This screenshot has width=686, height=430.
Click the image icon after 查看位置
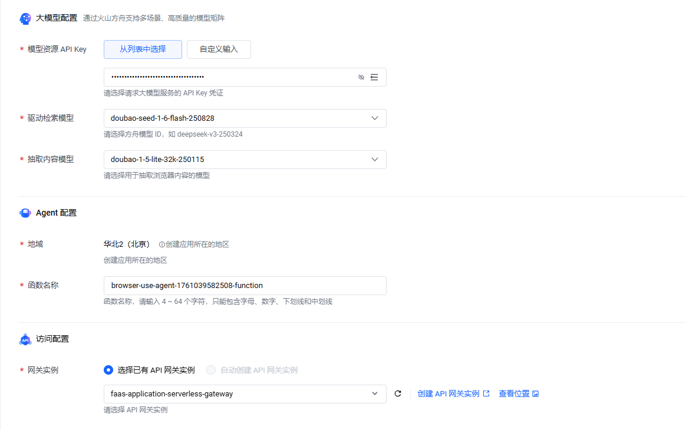[535, 393]
